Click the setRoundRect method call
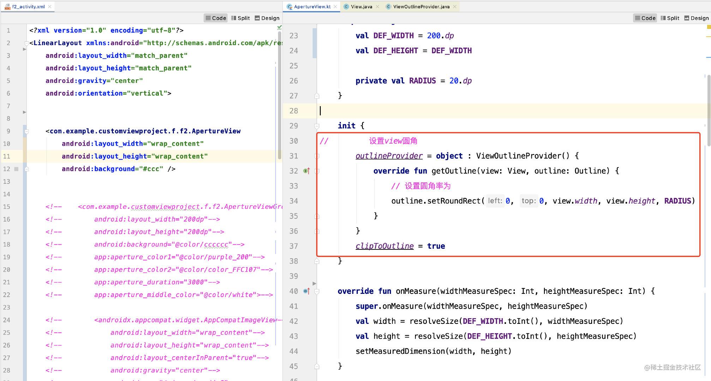Image resolution: width=711 pixels, height=381 pixels. [454, 201]
